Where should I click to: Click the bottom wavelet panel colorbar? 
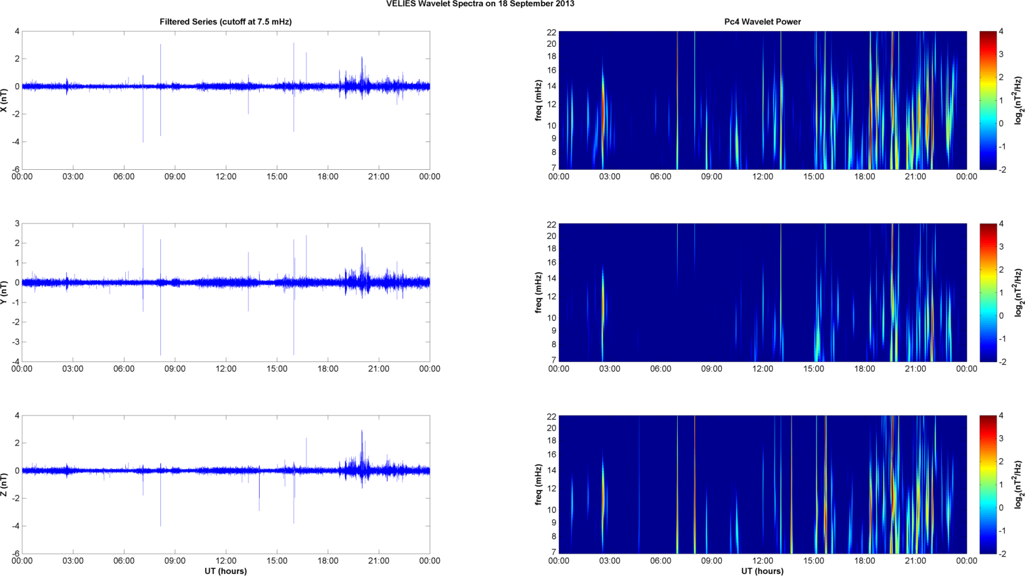(x=988, y=485)
